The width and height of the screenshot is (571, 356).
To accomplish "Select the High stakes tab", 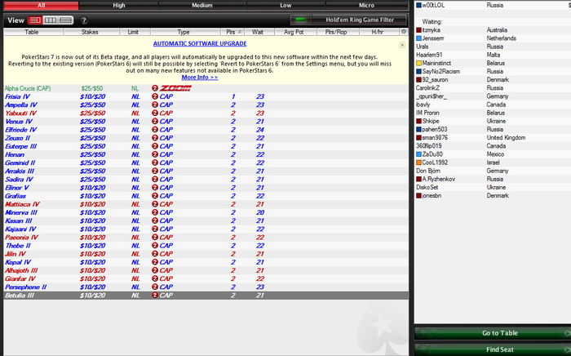I will (119, 5).
